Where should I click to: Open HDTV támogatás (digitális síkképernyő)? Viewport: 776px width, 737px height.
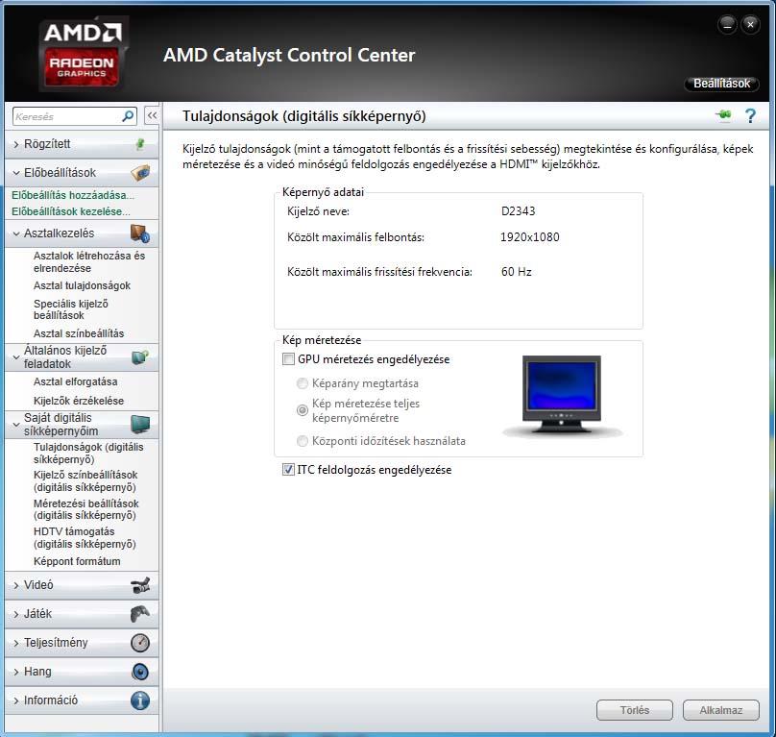[x=85, y=538]
